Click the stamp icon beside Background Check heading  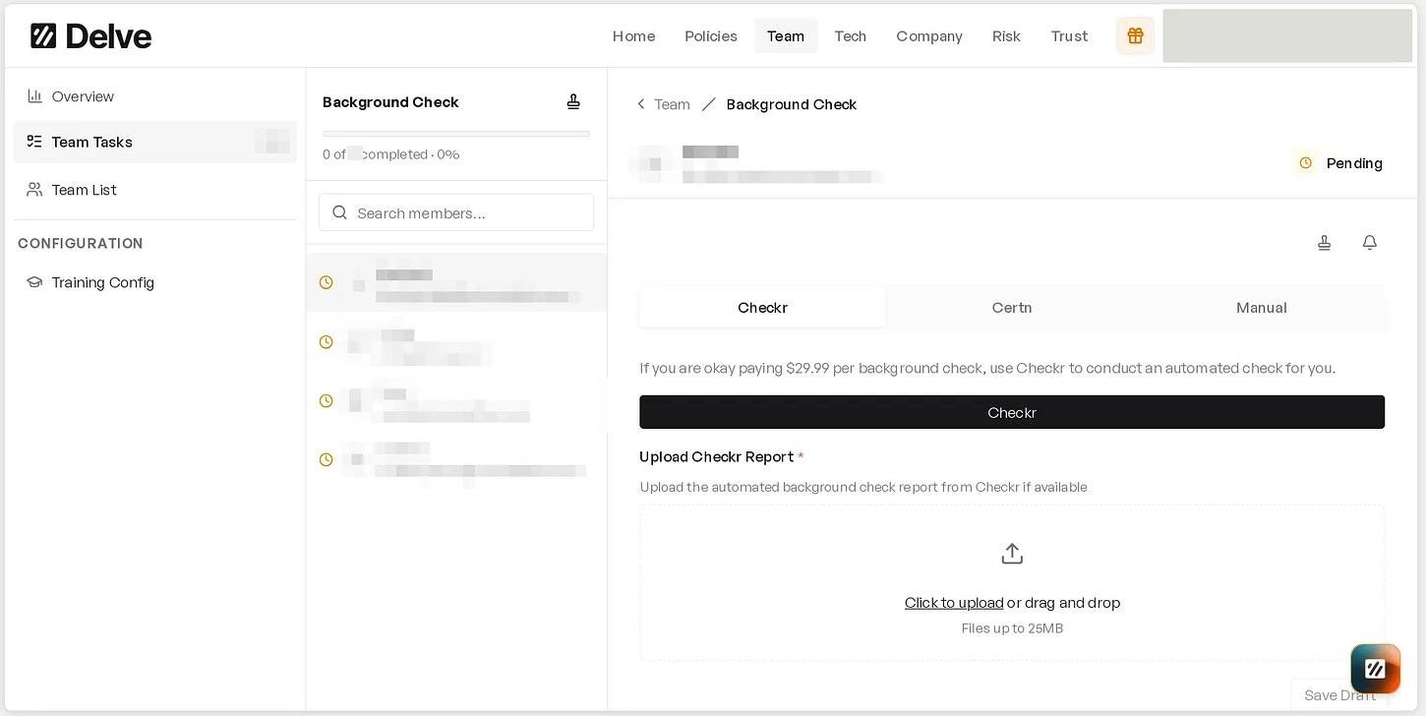(573, 101)
